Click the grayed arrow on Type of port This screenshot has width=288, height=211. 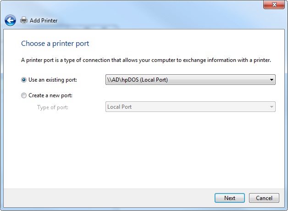click(x=271, y=107)
